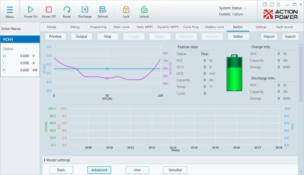Viewport: 304px width, 175px height.
Task: Switch to the Steady tab
Action: tap(52, 27)
